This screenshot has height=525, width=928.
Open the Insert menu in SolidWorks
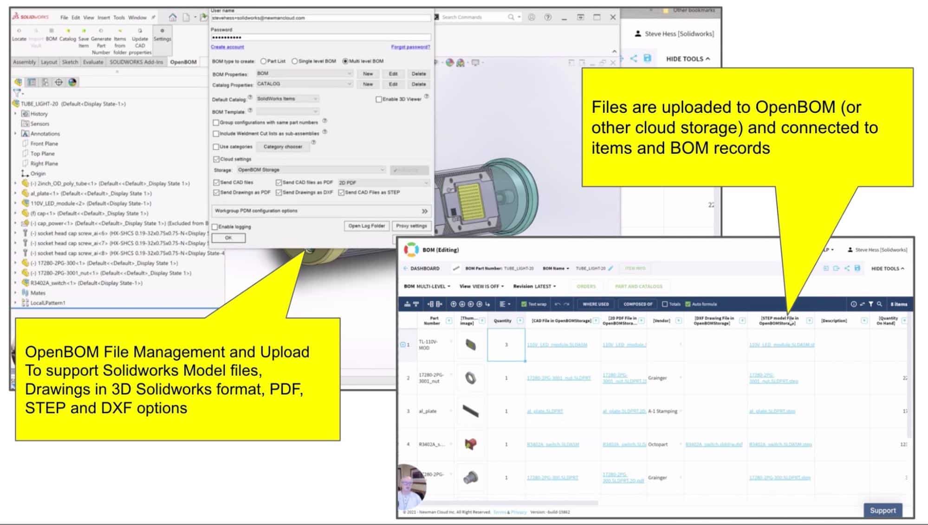[104, 18]
